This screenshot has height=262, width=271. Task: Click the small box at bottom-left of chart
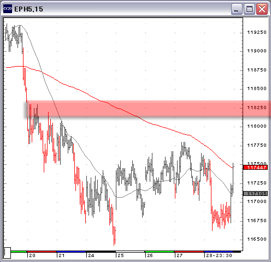[7, 253]
